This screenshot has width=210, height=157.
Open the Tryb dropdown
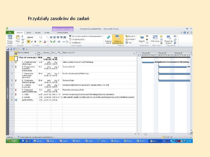point(129,42)
